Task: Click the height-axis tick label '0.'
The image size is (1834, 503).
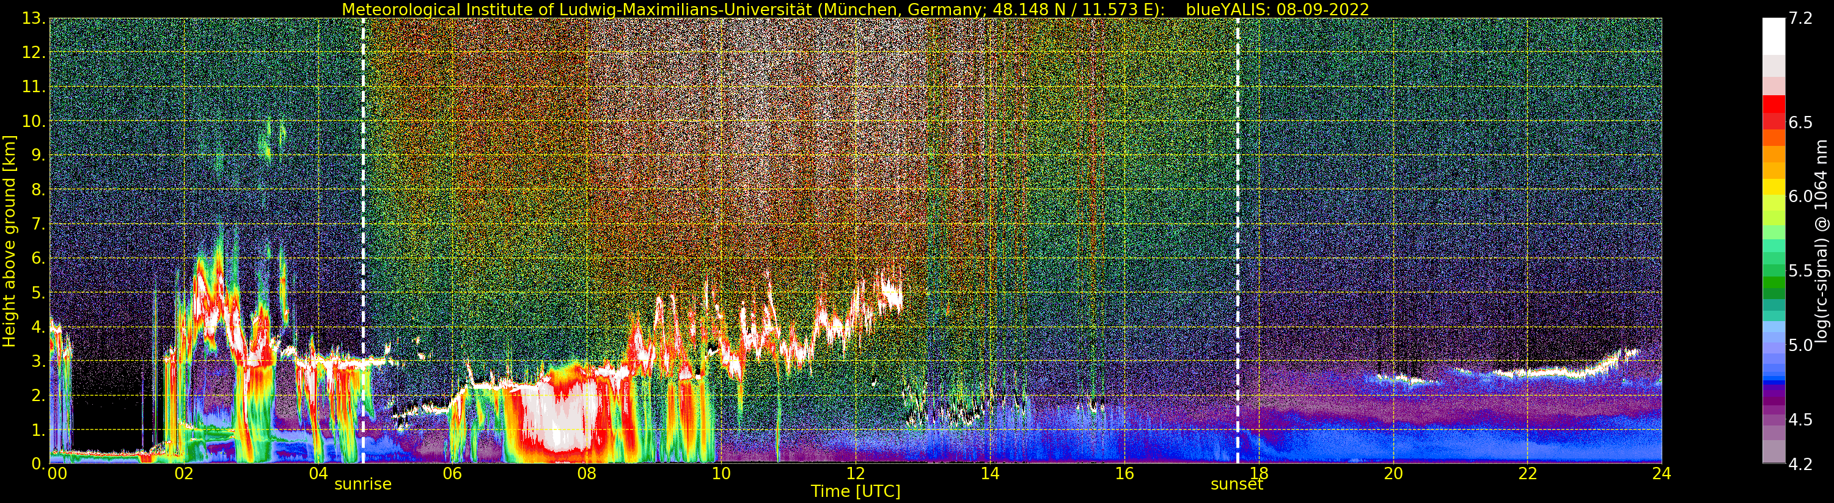Action: (x=39, y=464)
